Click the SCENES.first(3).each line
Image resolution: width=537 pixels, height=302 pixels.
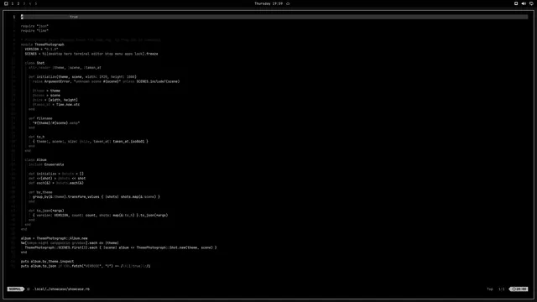pyautogui.click(x=121, y=247)
